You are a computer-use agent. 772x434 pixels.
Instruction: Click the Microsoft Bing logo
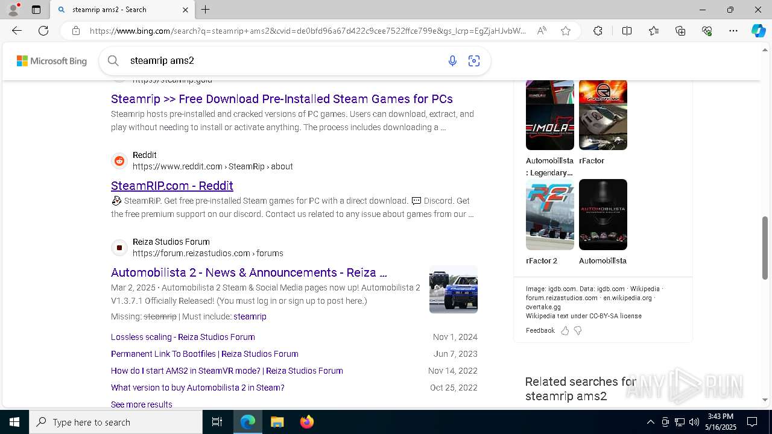coord(52,61)
